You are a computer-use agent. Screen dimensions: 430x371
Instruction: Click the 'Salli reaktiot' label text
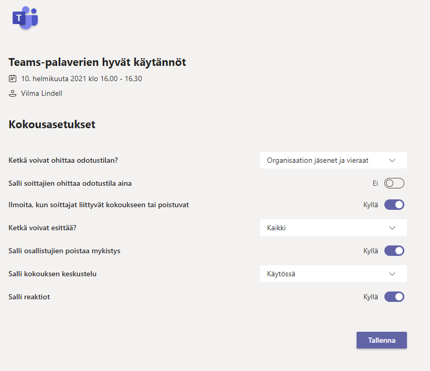click(29, 297)
